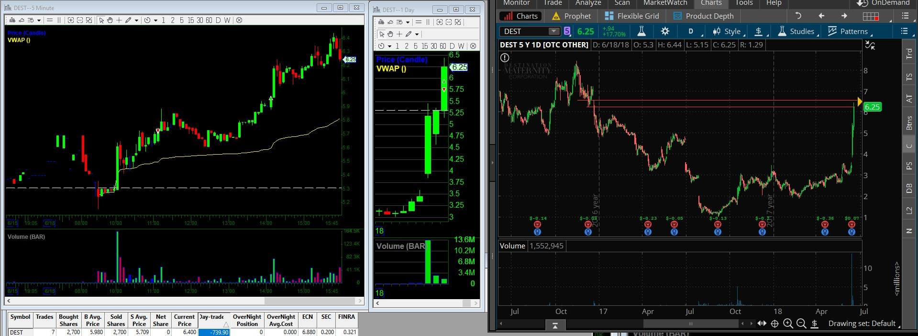Switch 5 Minute chart to 15 minute interval
The width and height of the screenshot is (918, 336).
point(190,20)
